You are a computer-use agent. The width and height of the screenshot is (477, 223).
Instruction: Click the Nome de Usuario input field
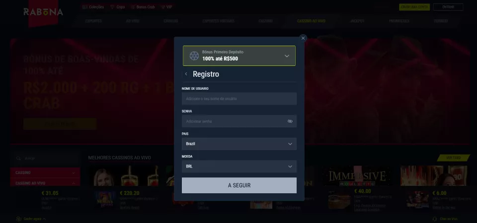(x=239, y=99)
